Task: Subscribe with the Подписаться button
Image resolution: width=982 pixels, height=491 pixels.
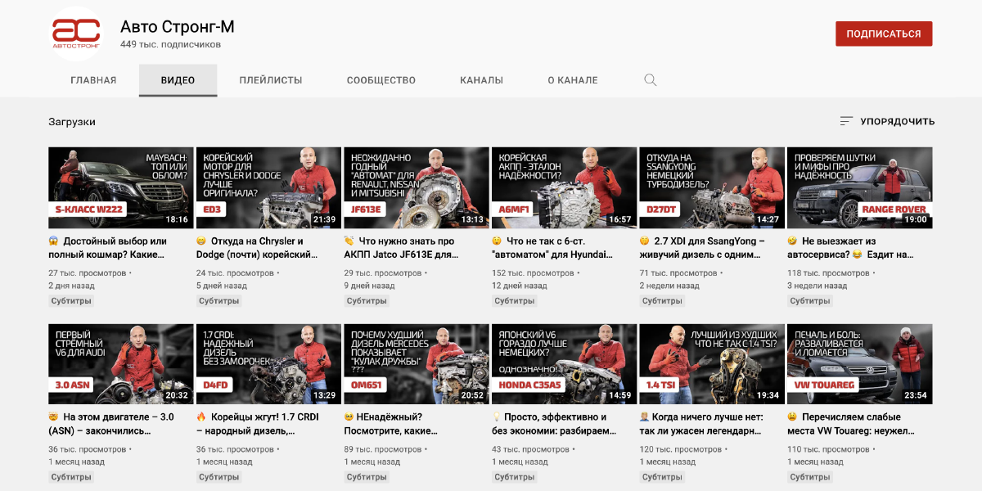Action: [884, 34]
